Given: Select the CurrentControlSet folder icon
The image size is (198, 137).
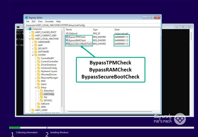Looking at the screenshot, I should click(x=39, y=62).
